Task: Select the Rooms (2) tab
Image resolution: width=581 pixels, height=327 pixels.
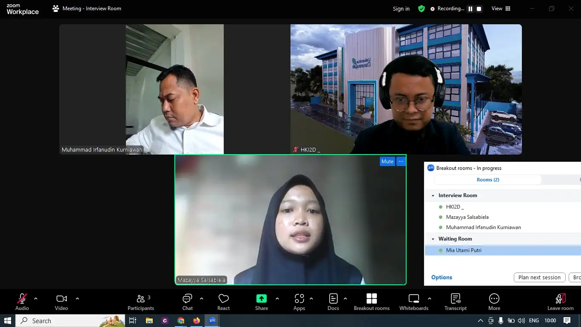Action: (488, 180)
